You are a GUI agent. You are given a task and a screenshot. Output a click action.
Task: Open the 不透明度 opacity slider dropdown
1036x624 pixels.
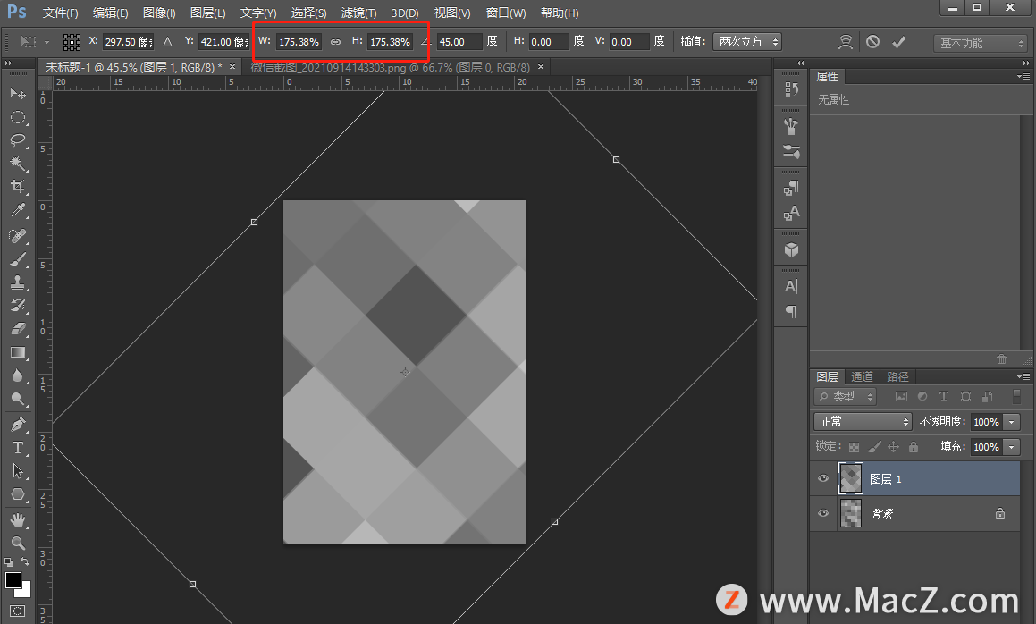pyautogui.click(x=1012, y=422)
